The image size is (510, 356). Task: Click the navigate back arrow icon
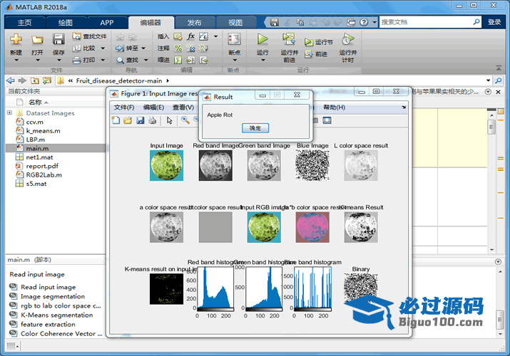11,80
